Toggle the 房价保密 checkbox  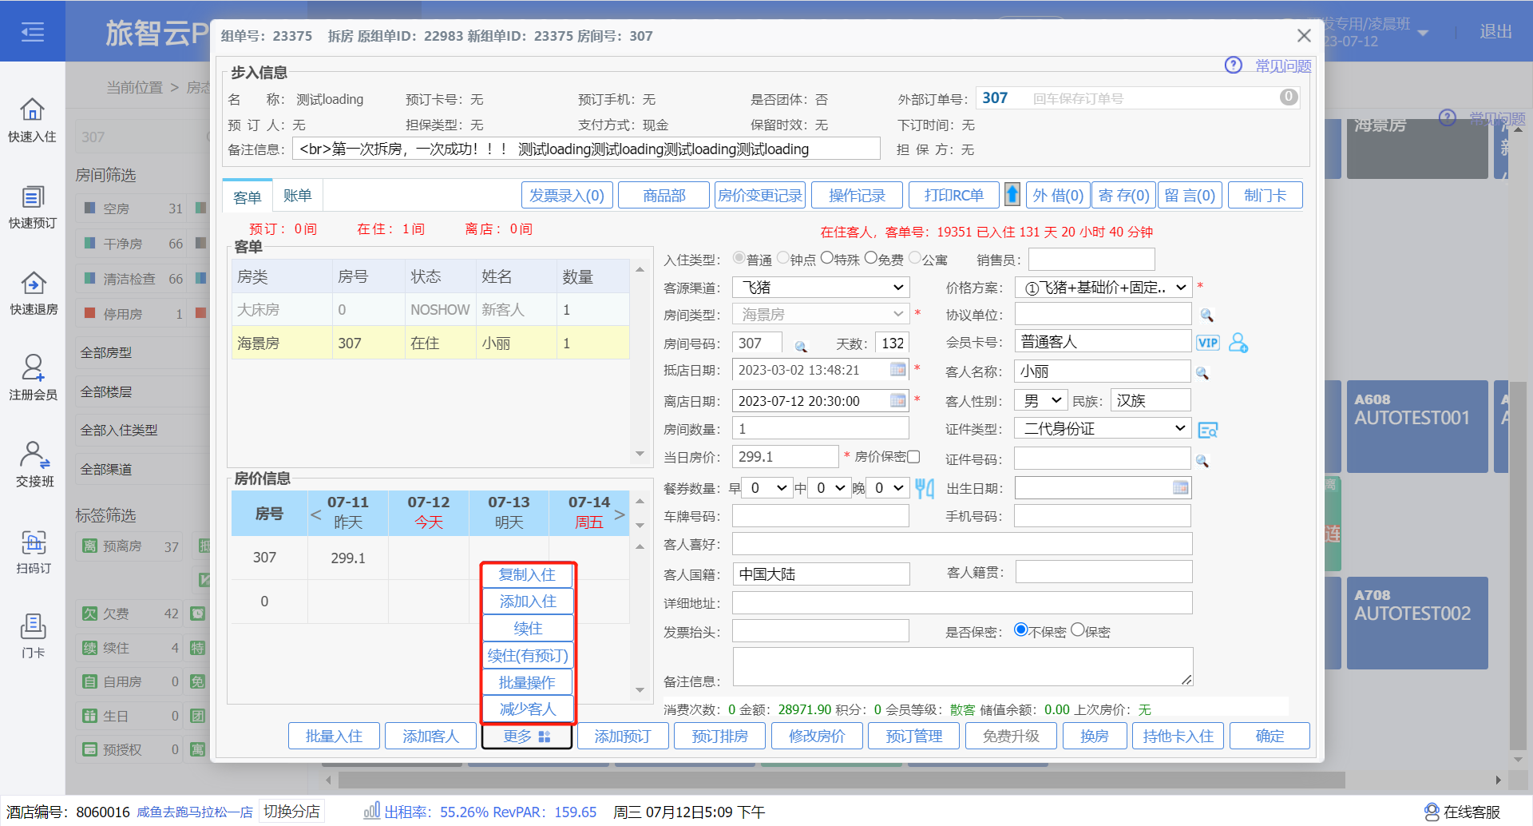click(x=913, y=456)
